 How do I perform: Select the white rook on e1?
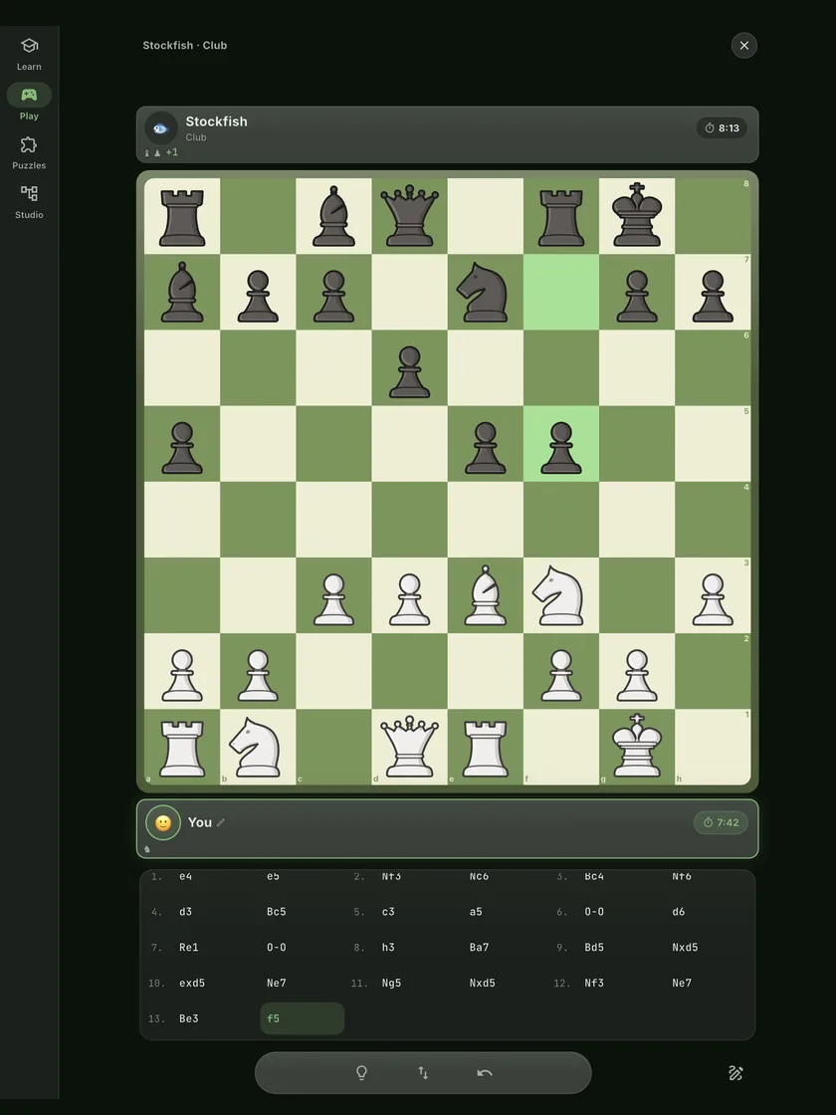coord(486,747)
